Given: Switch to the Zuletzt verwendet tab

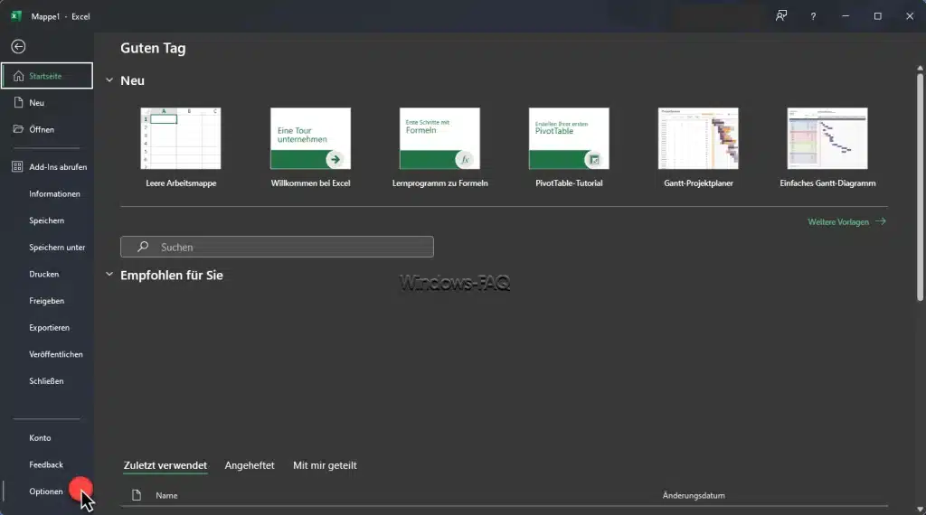Looking at the screenshot, I should pos(165,465).
